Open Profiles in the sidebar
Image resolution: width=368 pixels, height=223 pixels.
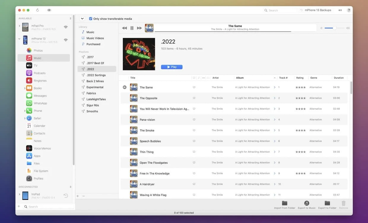pos(38,178)
